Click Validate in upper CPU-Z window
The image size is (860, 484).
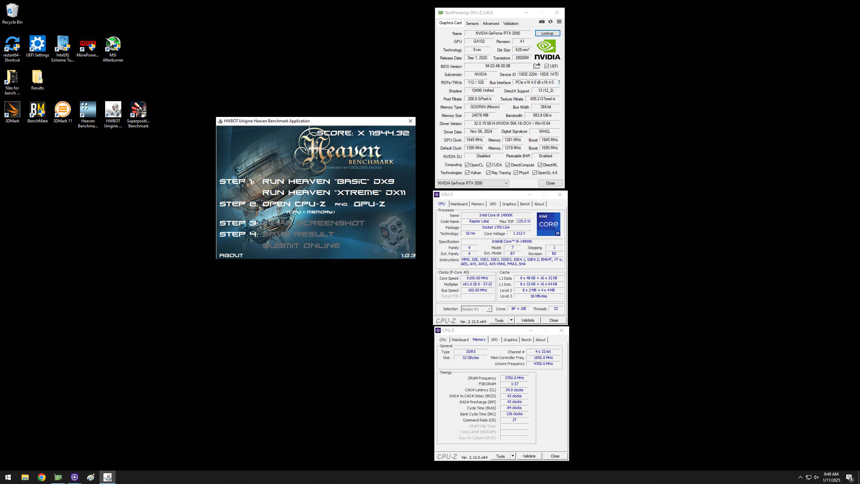click(528, 320)
